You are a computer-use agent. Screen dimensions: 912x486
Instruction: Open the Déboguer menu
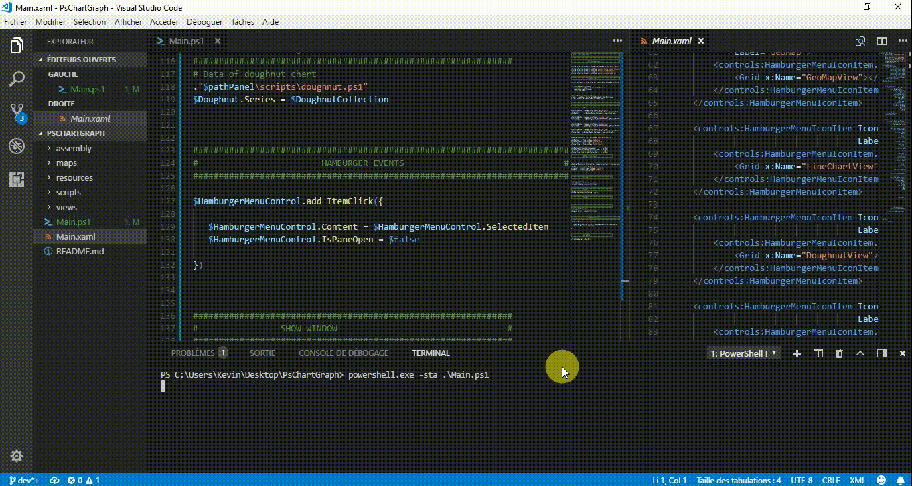click(x=204, y=21)
